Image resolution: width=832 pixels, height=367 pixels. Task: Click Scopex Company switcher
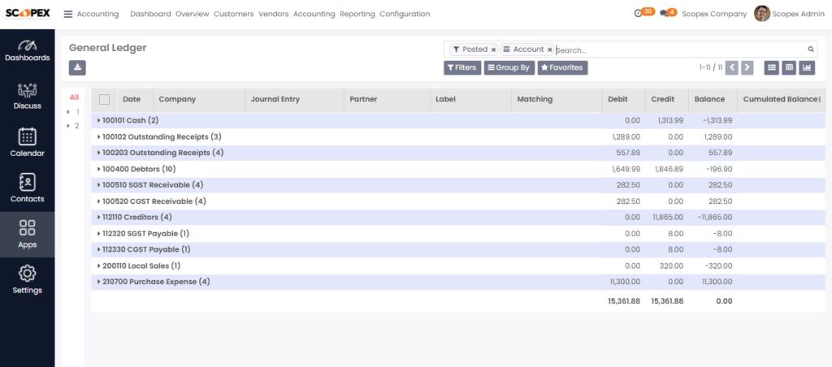[714, 15]
